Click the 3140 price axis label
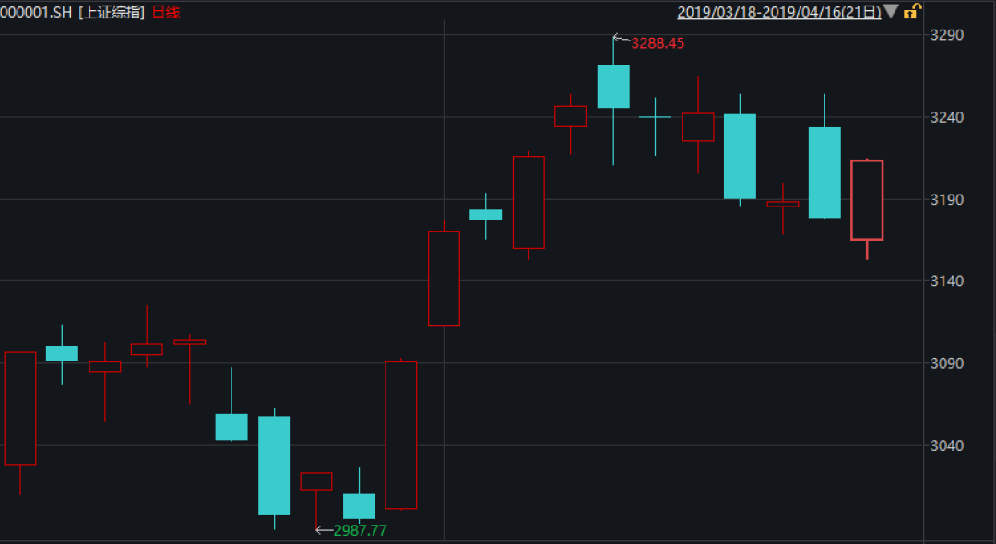 coord(946,280)
